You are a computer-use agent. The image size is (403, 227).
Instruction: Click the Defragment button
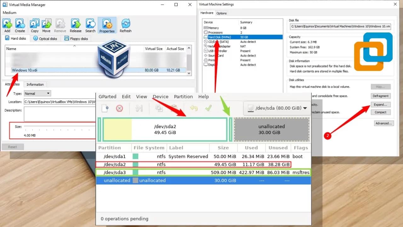click(381, 96)
